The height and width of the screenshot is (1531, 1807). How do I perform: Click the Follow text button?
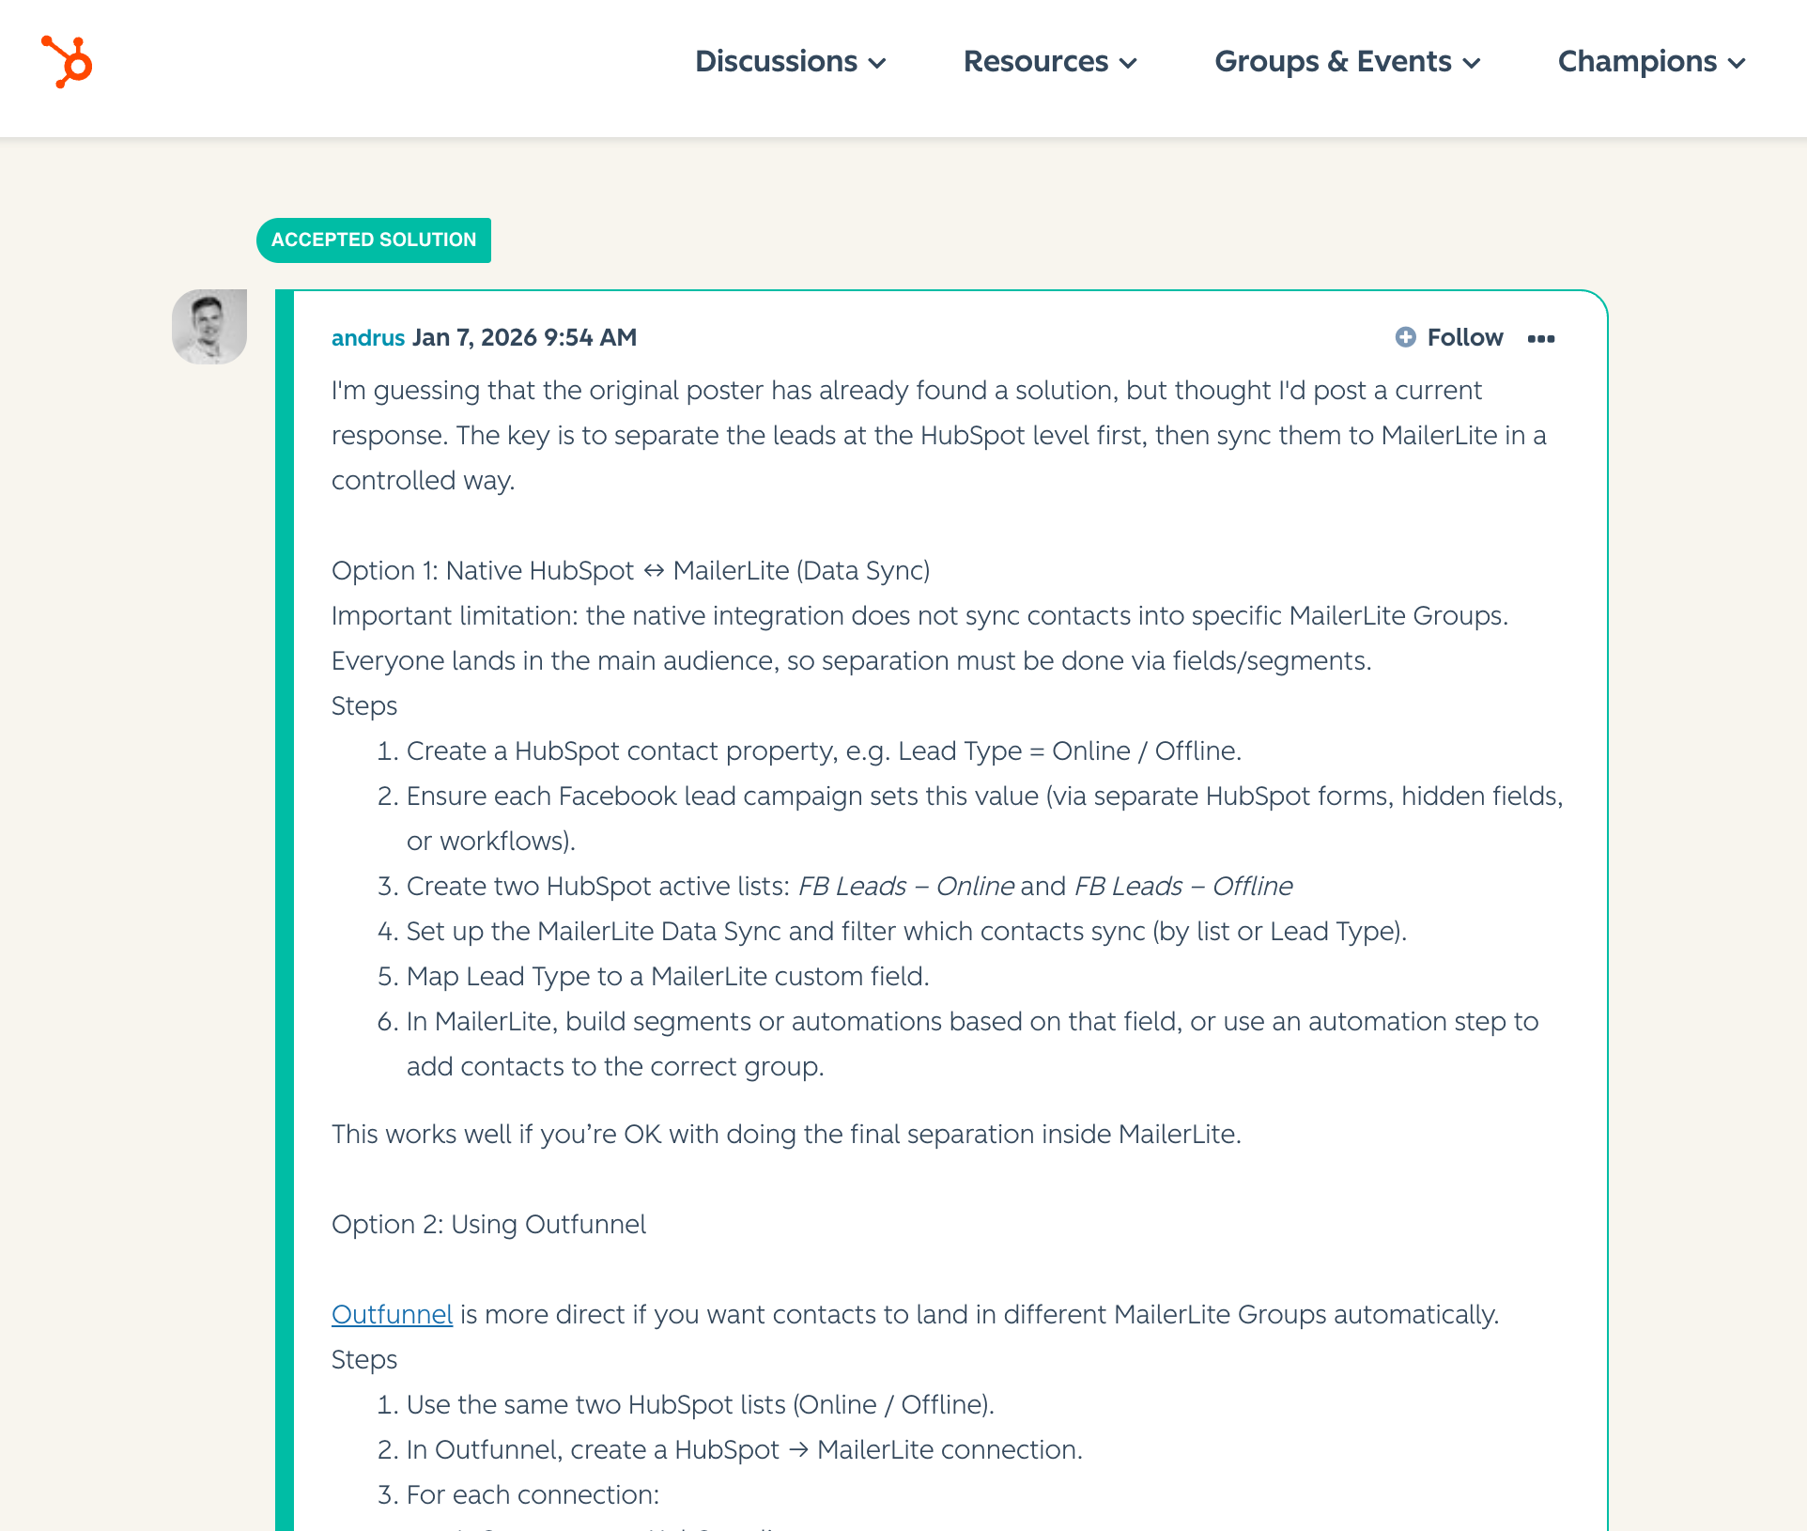pos(1464,337)
